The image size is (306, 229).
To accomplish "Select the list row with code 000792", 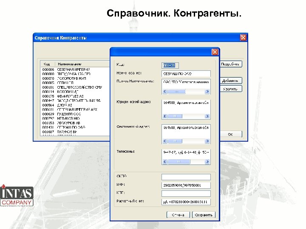I will tap(76, 118).
